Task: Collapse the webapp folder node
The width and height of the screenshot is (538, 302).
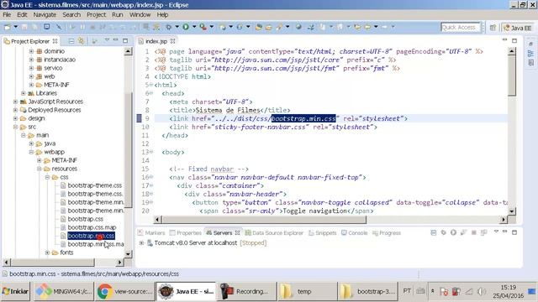Action: pos(31,152)
